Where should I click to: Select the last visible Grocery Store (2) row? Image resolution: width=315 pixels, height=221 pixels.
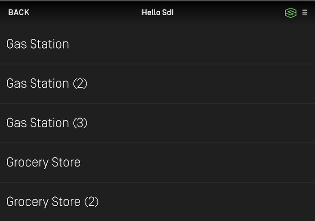click(x=52, y=202)
